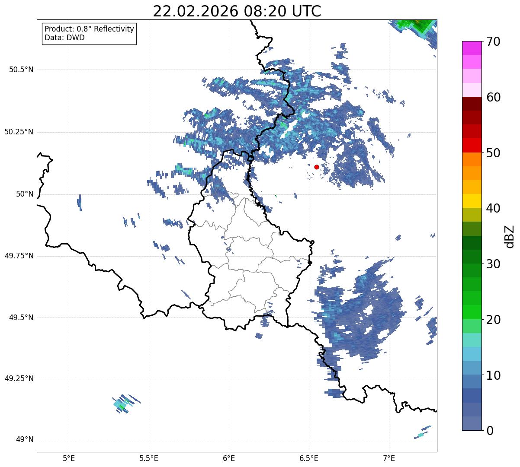Click latitude label '49.5°N'
520x467 pixels.
21,318
